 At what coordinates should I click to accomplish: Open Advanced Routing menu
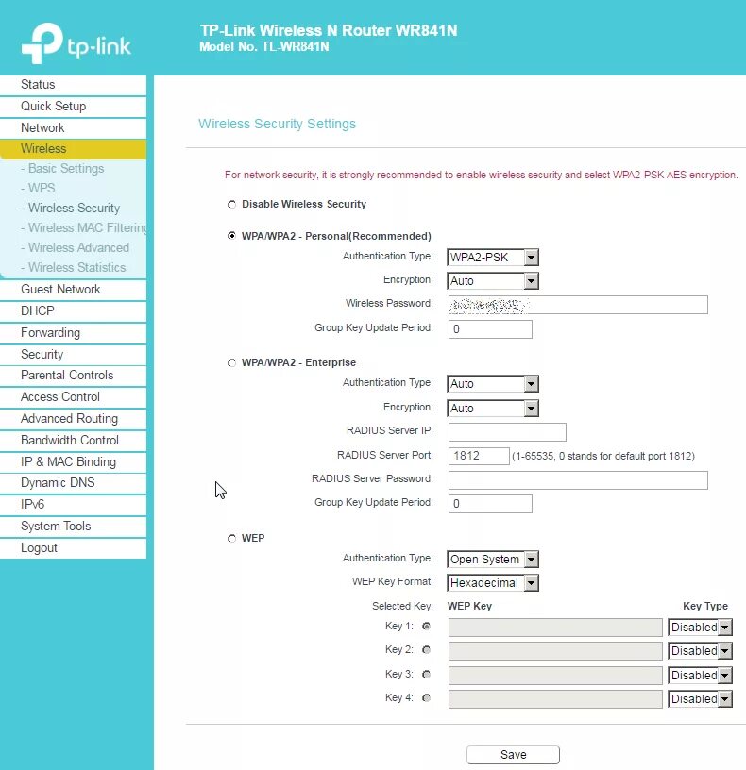(74, 419)
